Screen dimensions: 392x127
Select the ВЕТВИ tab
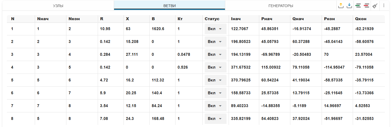click(x=169, y=6)
